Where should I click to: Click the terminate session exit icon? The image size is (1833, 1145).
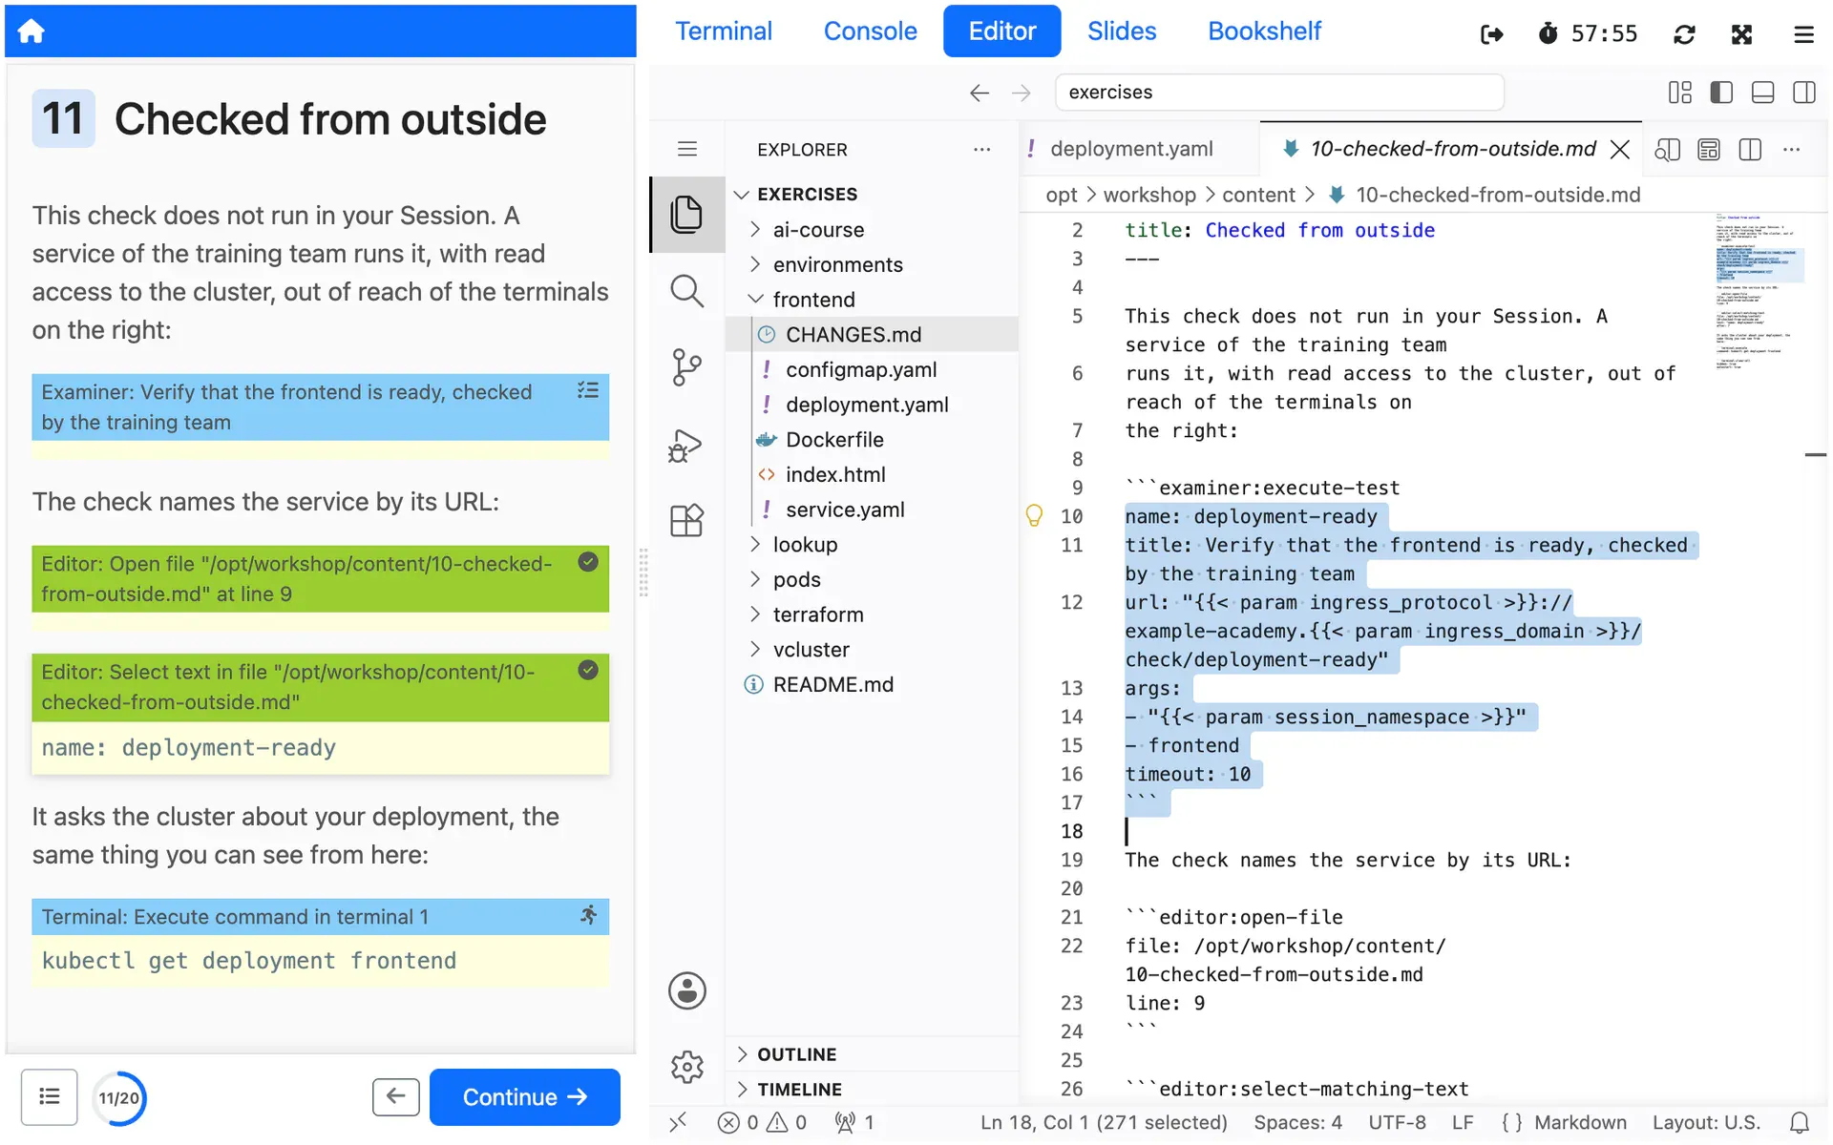(1491, 34)
